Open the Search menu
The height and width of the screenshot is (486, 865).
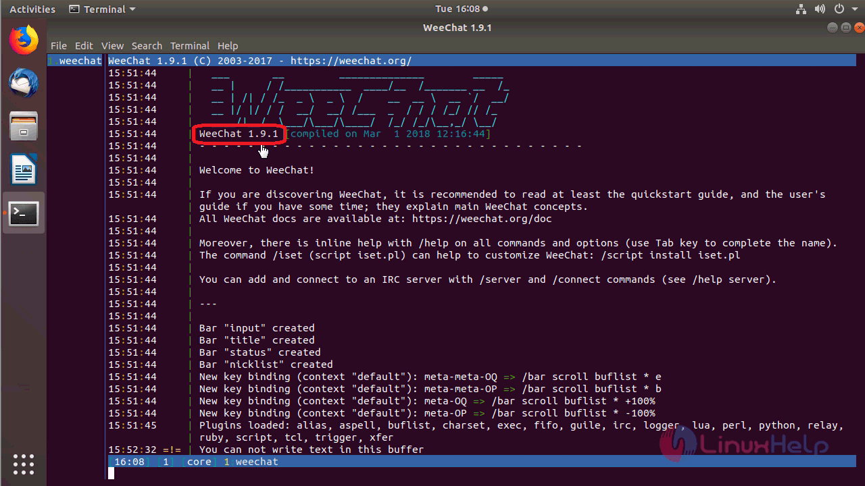[x=147, y=46]
